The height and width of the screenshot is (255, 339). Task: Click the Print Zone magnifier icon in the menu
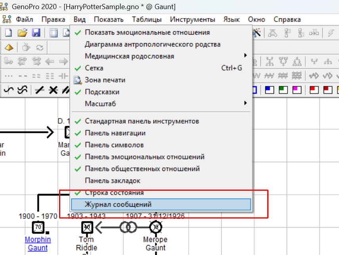[78, 80]
